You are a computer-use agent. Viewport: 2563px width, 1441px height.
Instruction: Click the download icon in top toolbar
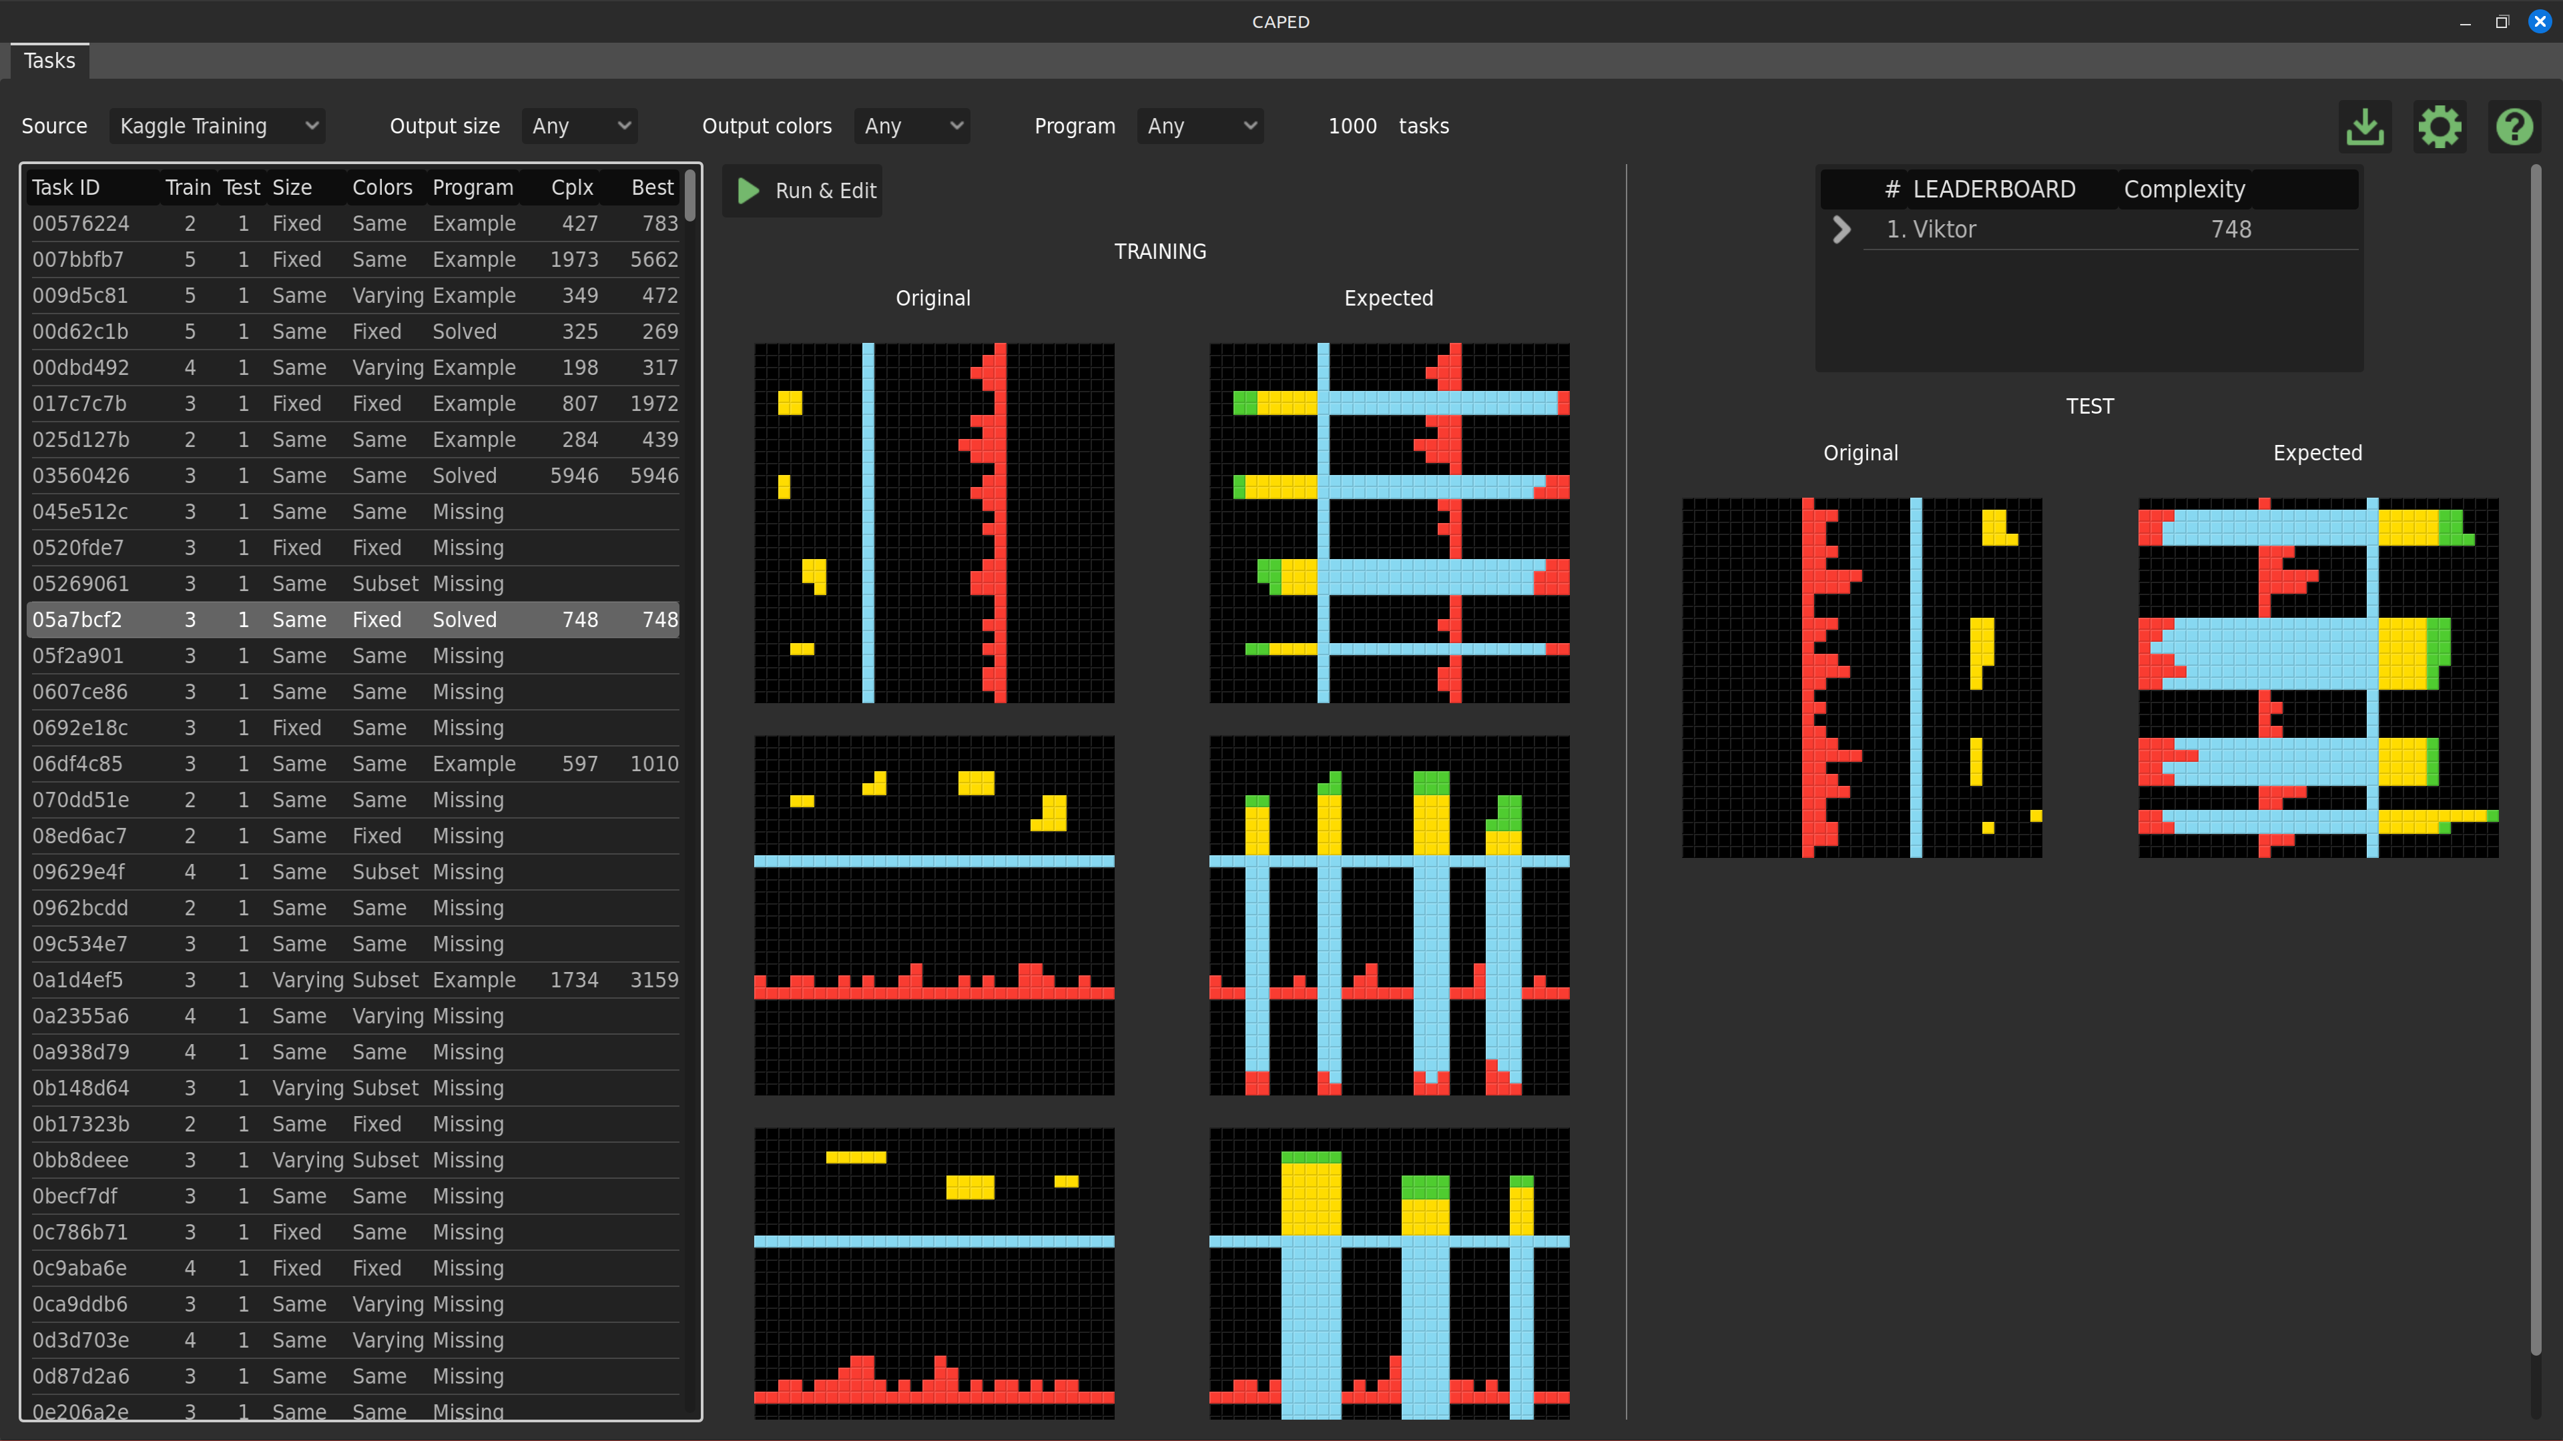pos(2364,126)
